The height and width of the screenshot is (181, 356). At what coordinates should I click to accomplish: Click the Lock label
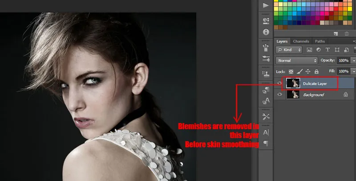[281, 71]
